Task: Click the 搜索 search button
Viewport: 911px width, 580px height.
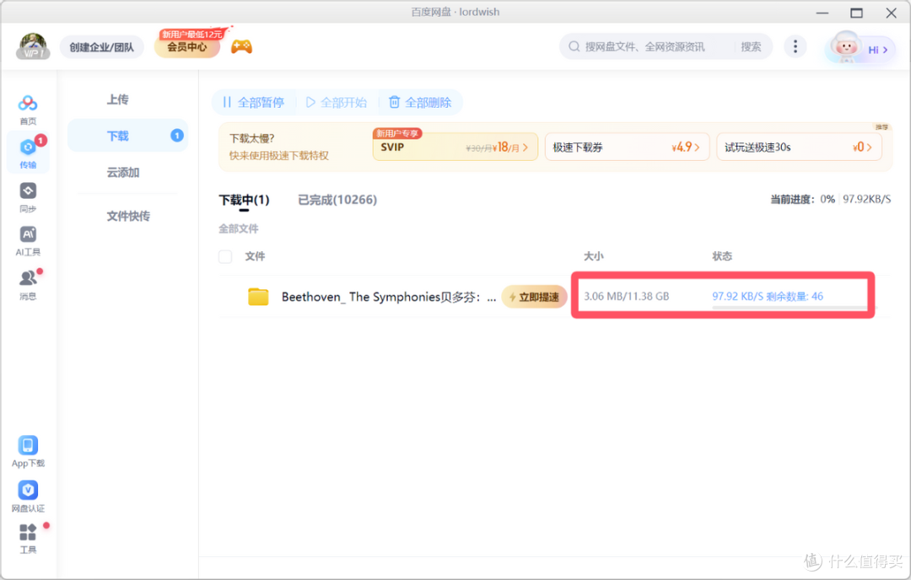Action: pyautogui.click(x=751, y=46)
